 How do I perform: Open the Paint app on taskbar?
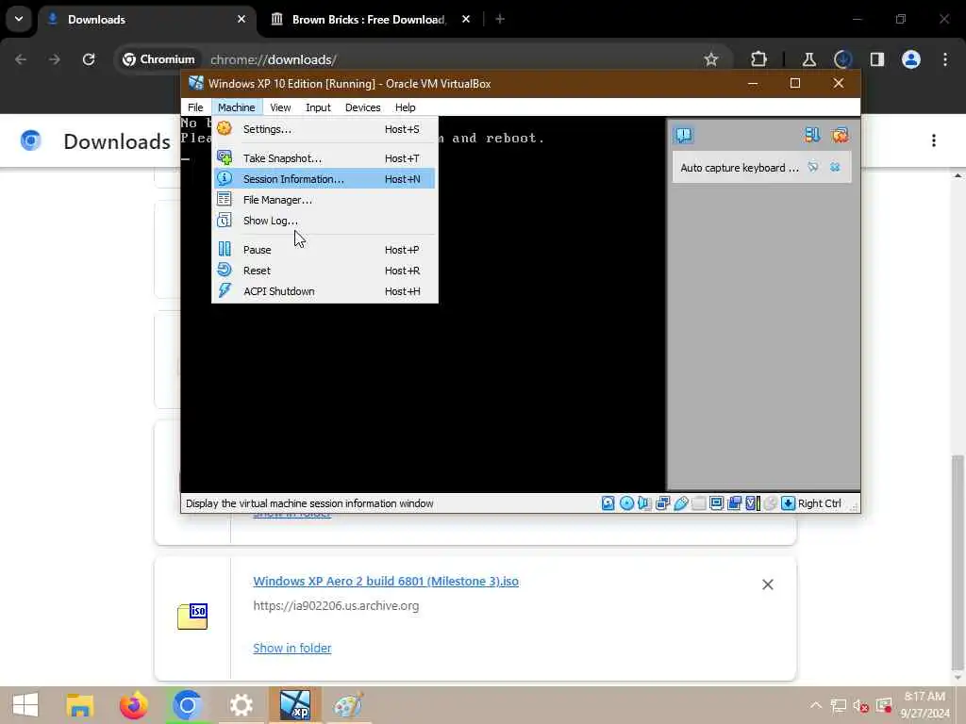(348, 705)
